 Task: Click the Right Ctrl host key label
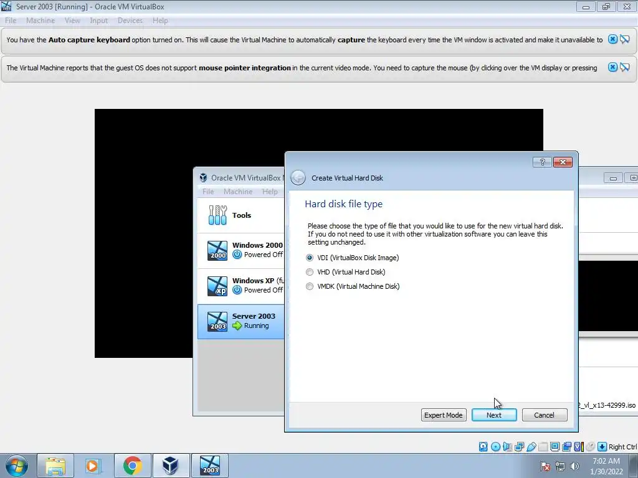[x=622, y=447]
